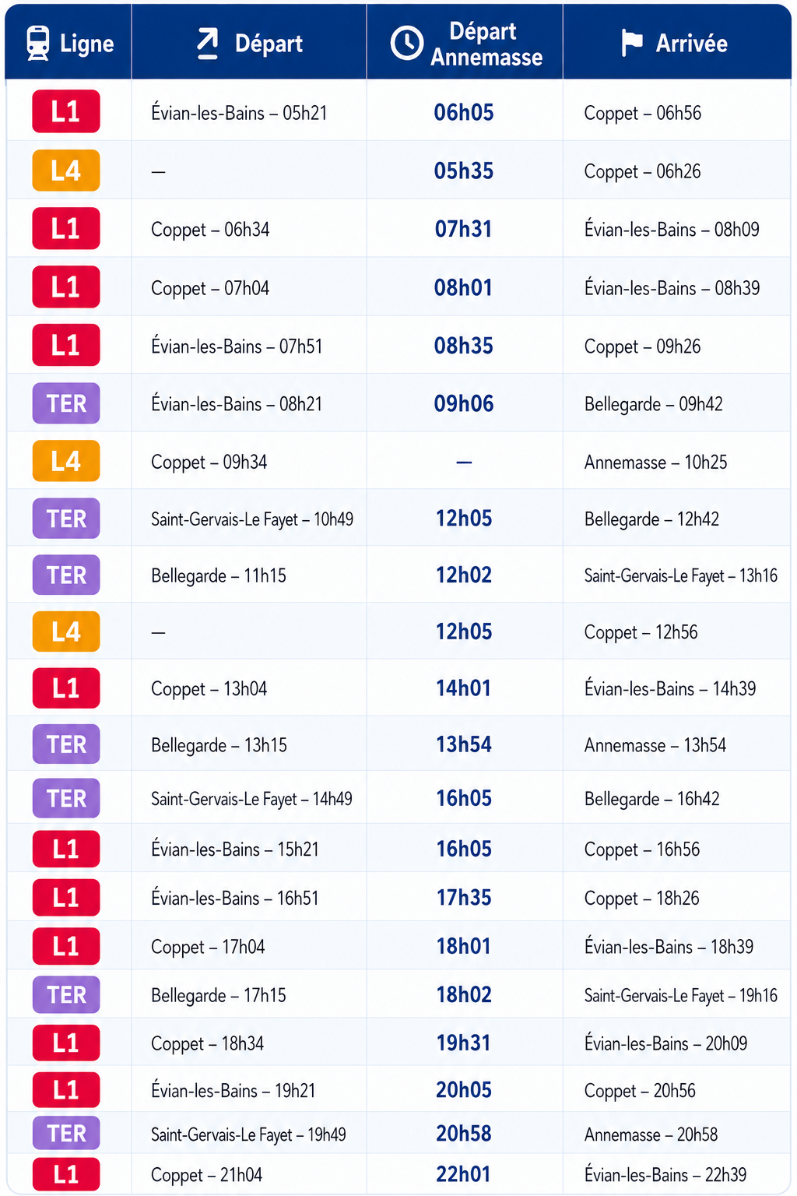
Task: Click the departure arrow icon in header
Action: click(207, 44)
